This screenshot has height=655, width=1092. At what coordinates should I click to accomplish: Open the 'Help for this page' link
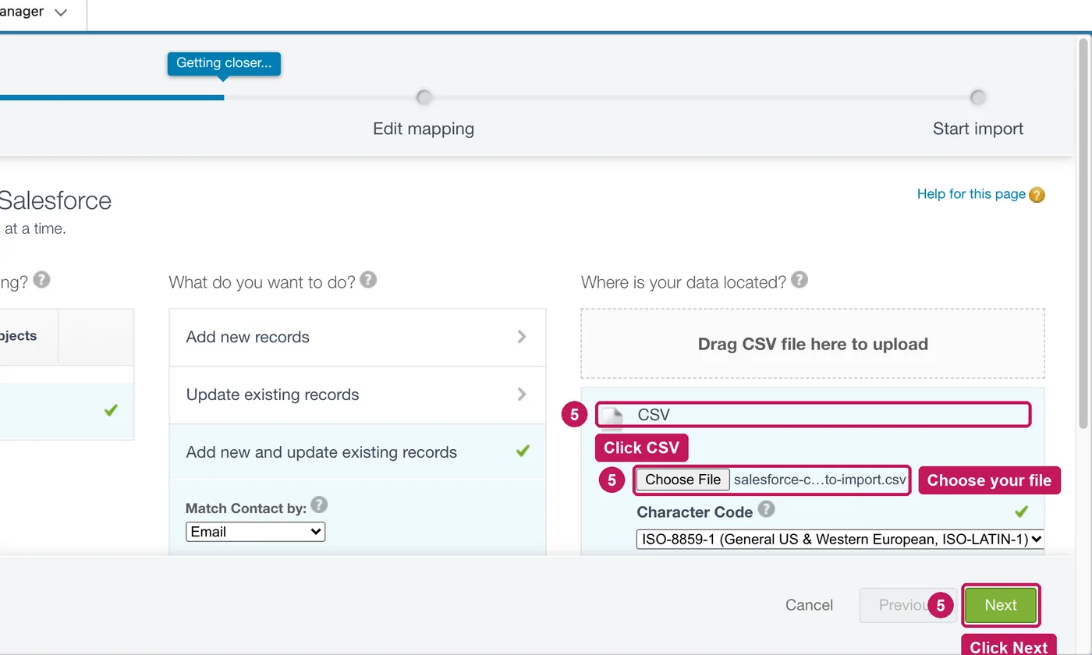971,194
